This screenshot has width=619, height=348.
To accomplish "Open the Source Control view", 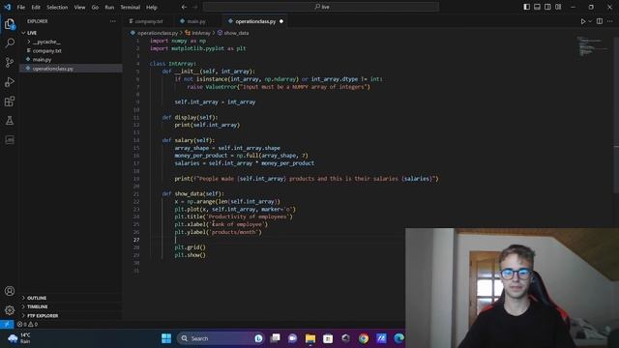I will [x=10, y=62].
